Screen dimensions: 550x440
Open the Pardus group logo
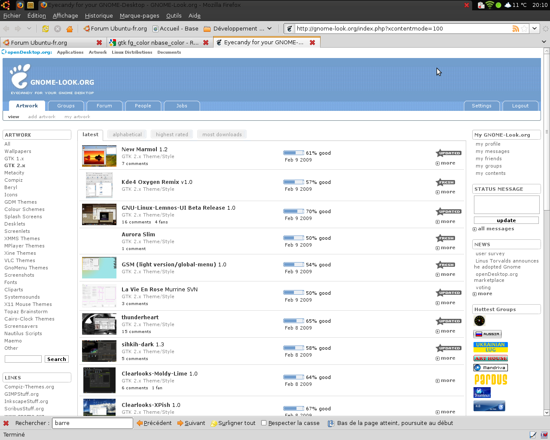pos(491,379)
